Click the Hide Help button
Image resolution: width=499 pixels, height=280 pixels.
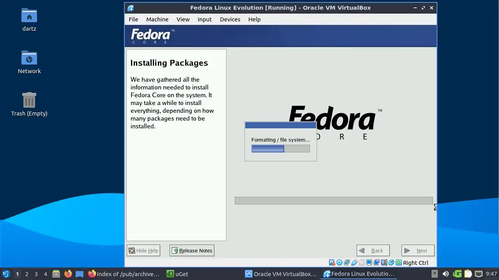tap(143, 250)
